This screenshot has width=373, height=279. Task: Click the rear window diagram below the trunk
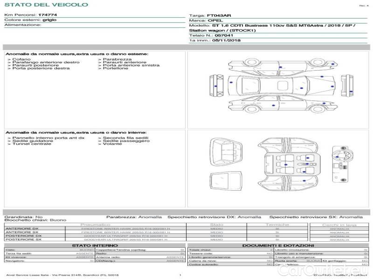(226, 181)
